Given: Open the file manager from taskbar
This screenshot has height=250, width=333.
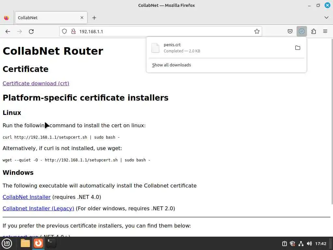Looking at the screenshot, I should click(x=25, y=243).
